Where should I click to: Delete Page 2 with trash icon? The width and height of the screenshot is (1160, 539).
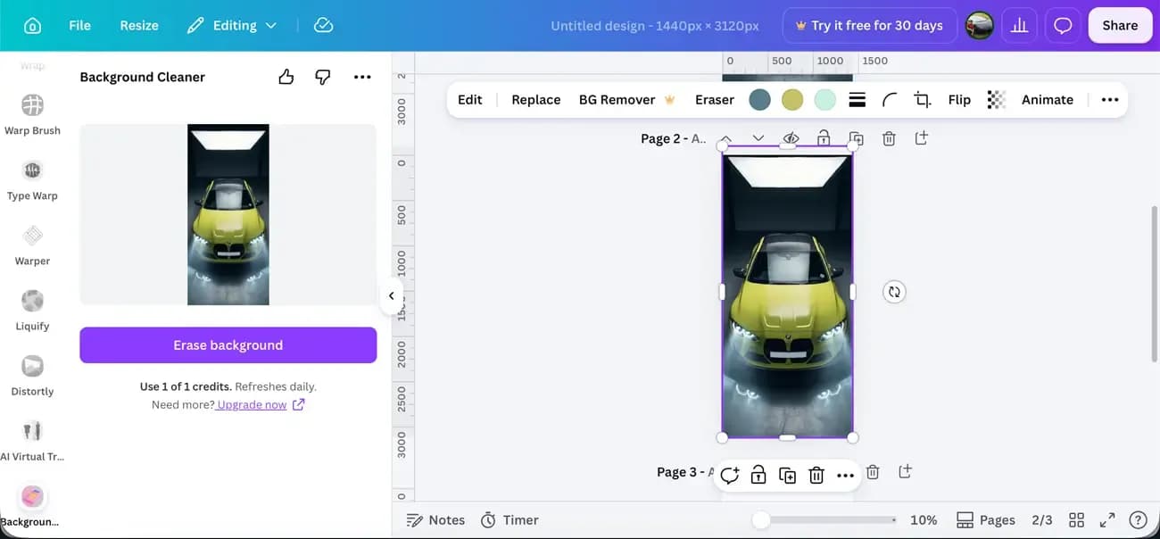[x=889, y=138]
